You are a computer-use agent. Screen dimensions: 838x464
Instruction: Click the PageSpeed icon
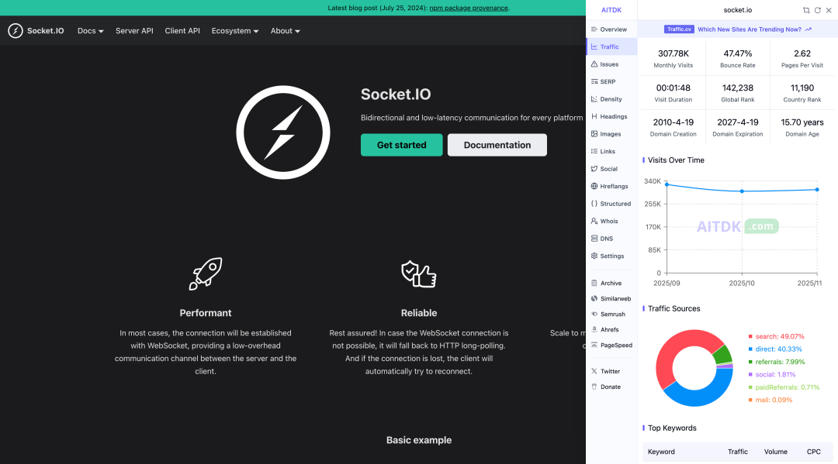[594, 345]
